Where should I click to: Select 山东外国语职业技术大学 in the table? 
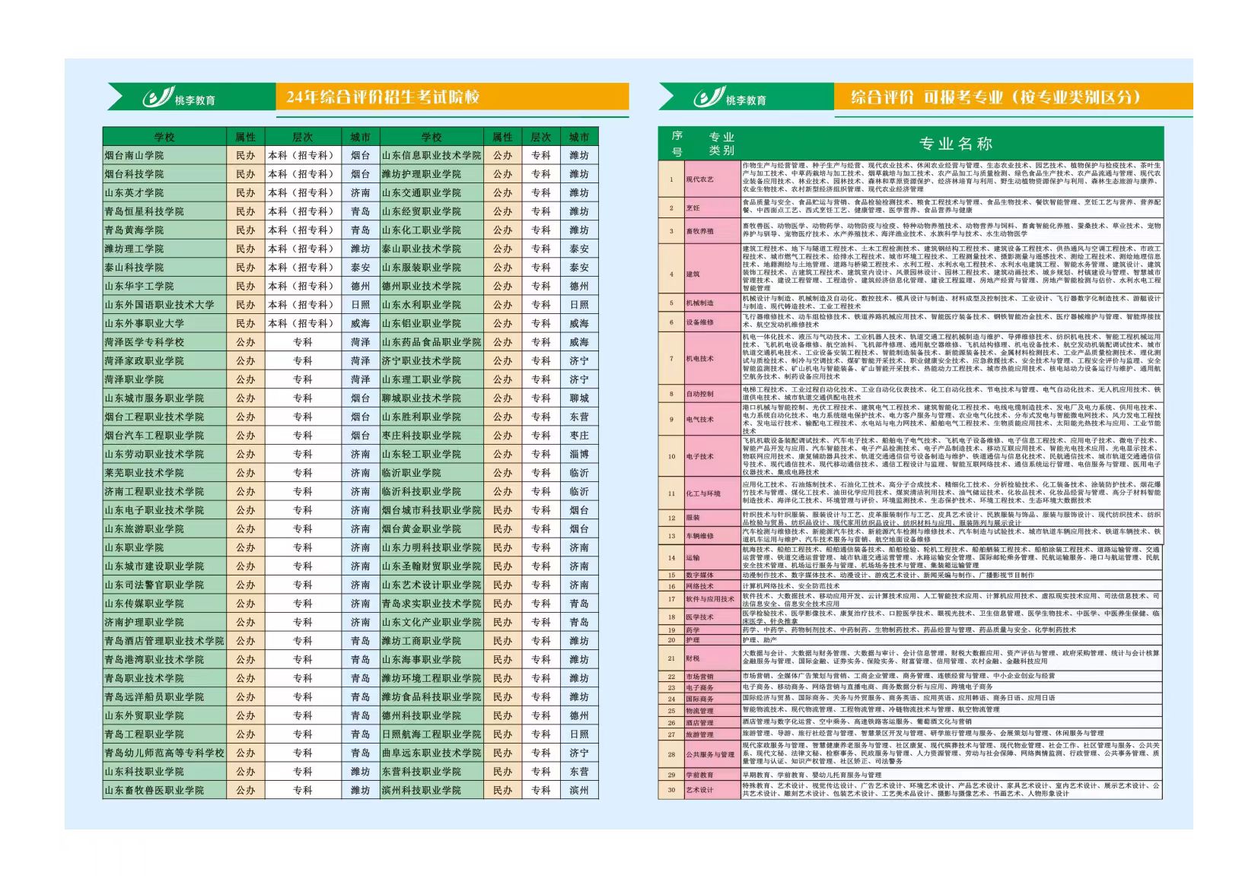tap(164, 305)
